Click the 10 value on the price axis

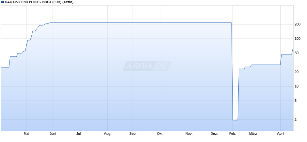297,87
